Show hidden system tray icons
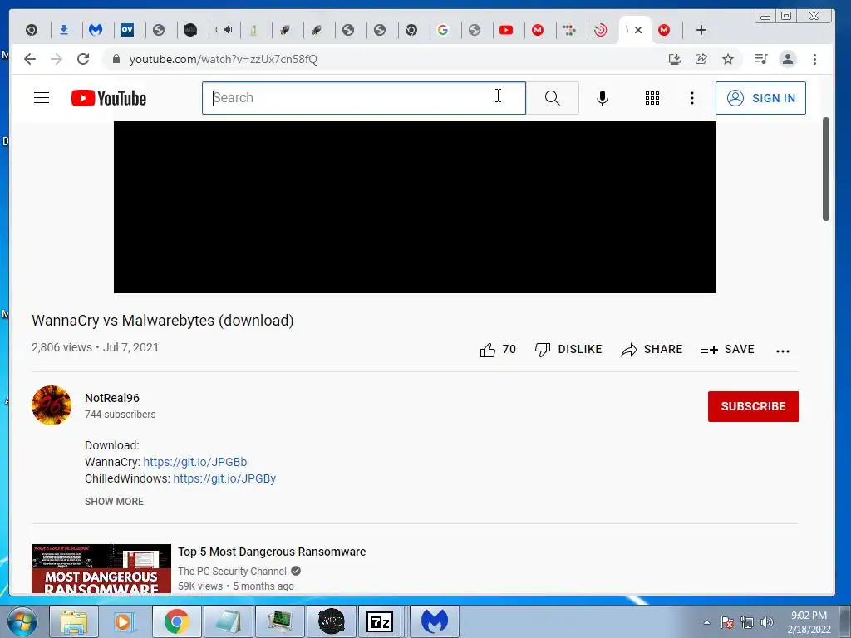 [x=706, y=622]
